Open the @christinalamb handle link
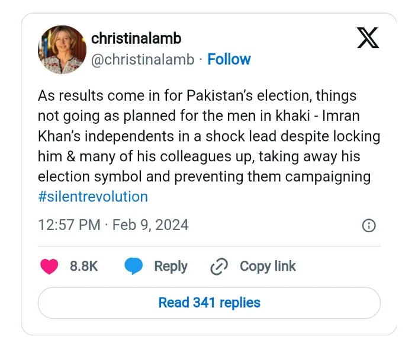The width and height of the screenshot is (418, 346). (x=143, y=59)
